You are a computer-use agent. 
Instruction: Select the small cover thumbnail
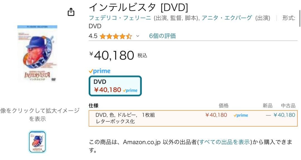37,142
